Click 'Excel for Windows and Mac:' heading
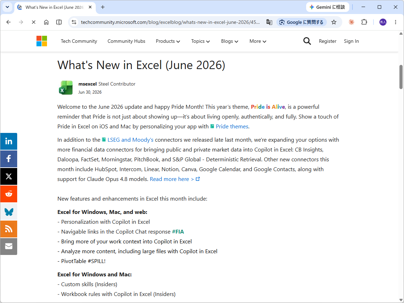 95,275
